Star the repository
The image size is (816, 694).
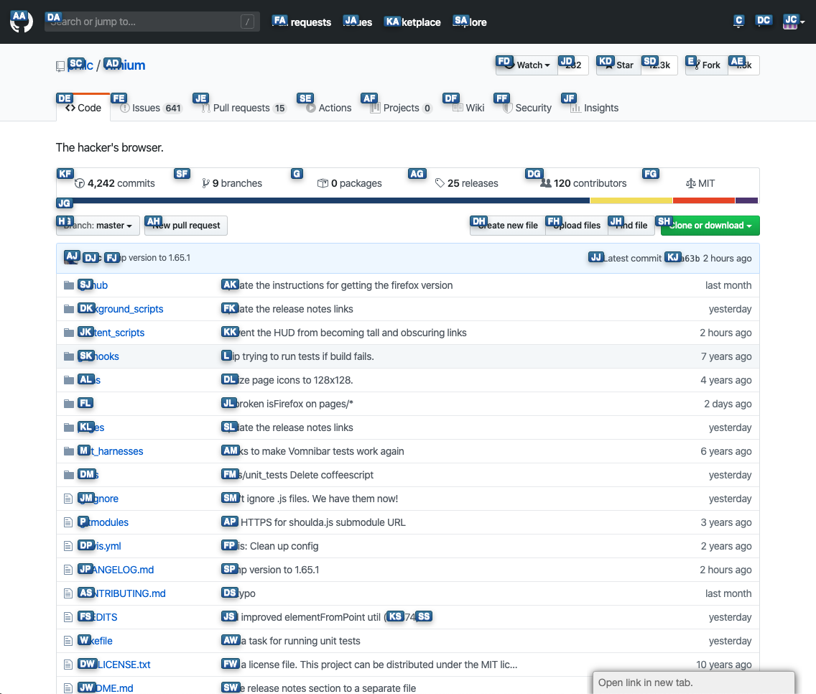point(618,65)
